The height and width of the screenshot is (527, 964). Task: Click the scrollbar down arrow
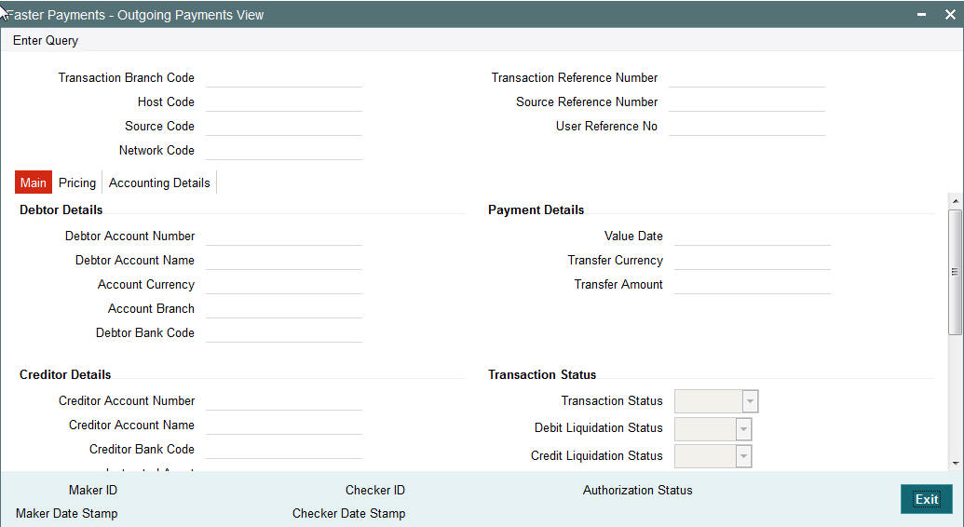pyautogui.click(x=955, y=464)
